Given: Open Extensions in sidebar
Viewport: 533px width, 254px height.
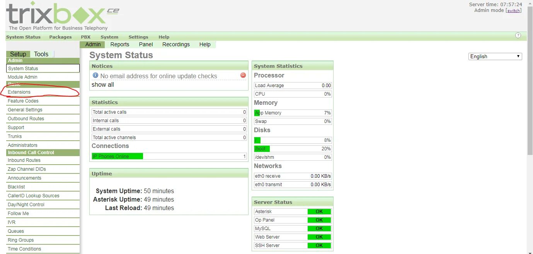Looking at the screenshot, I should [43, 92].
